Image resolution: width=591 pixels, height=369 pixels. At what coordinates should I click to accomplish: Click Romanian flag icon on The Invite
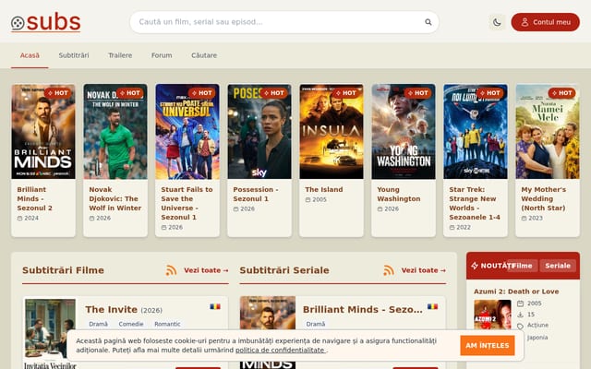[215, 306]
